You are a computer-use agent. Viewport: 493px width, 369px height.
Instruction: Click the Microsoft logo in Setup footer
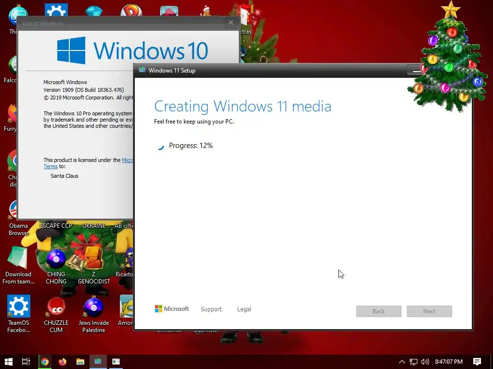[x=172, y=309]
